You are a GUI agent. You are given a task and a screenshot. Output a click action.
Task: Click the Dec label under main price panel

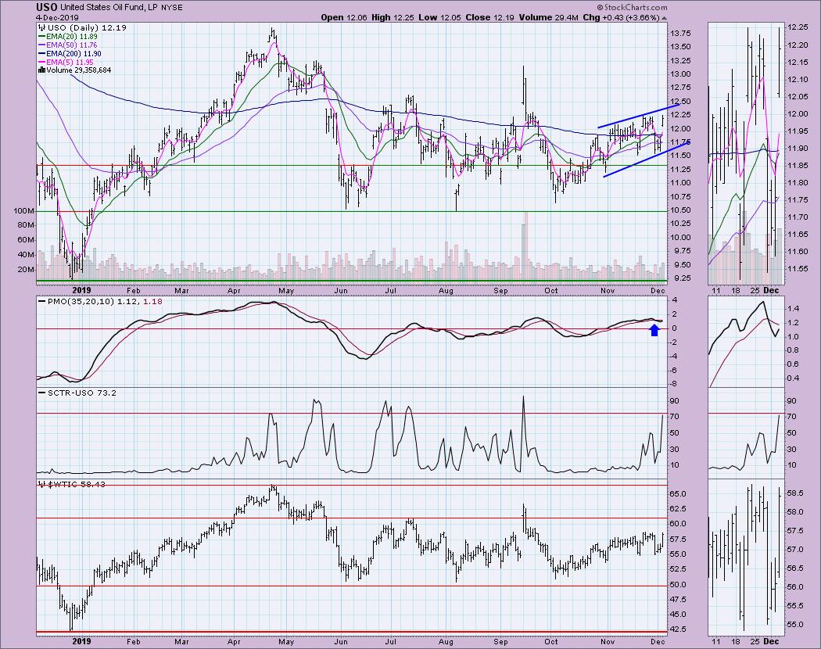(x=658, y=290)
